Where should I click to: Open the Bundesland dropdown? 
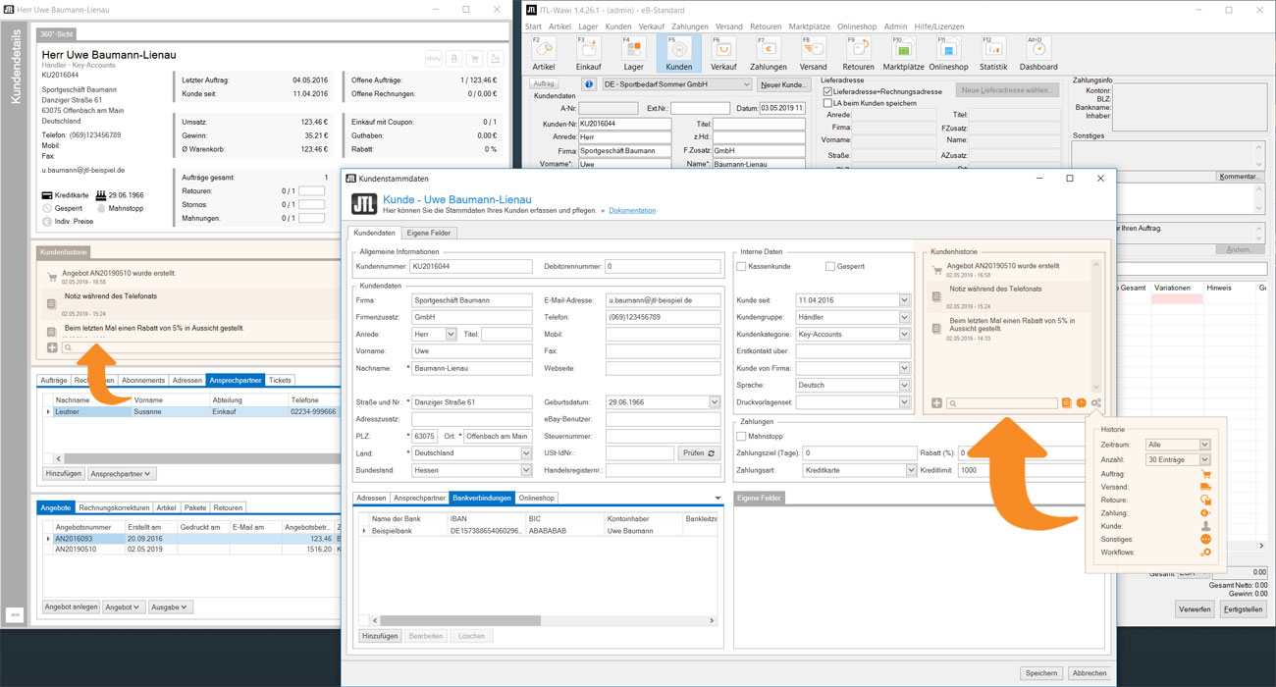point(526,470)
